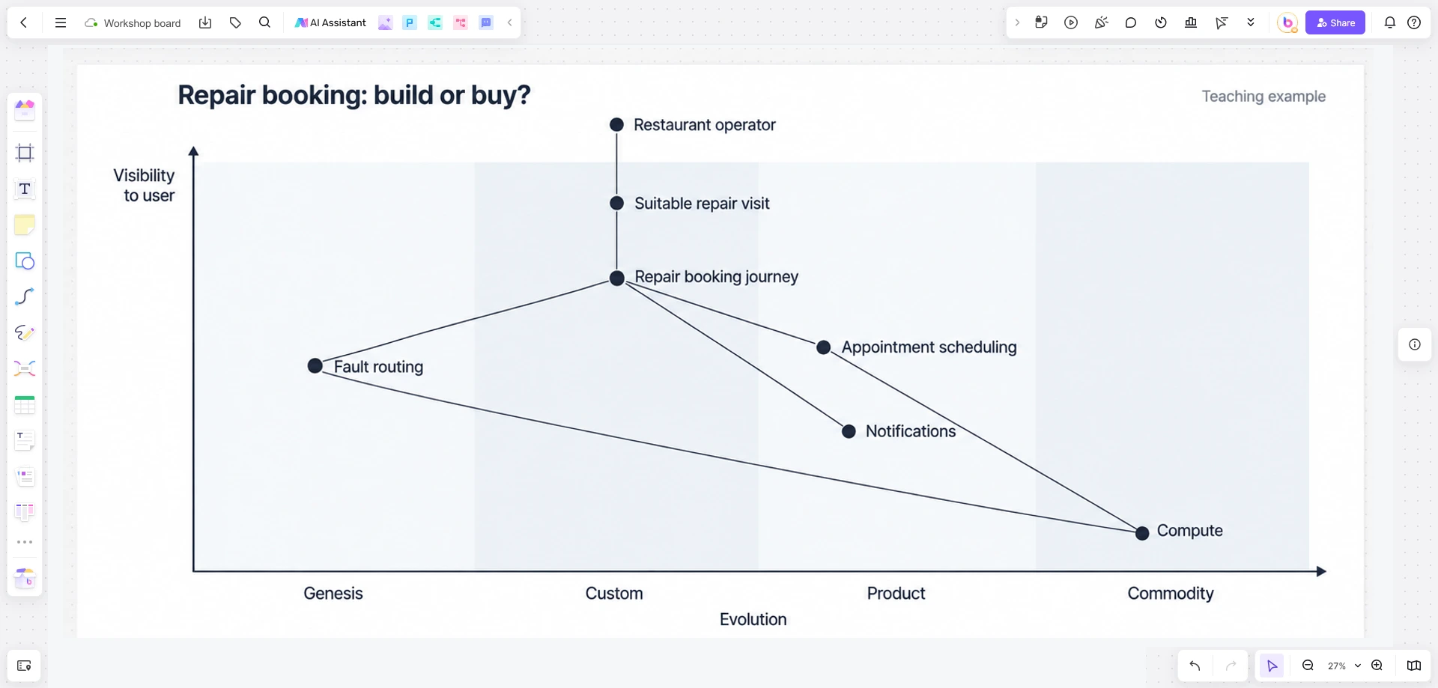Open the help question mark
Viewport: 1438px width, 688px height.
point(1414,22)
